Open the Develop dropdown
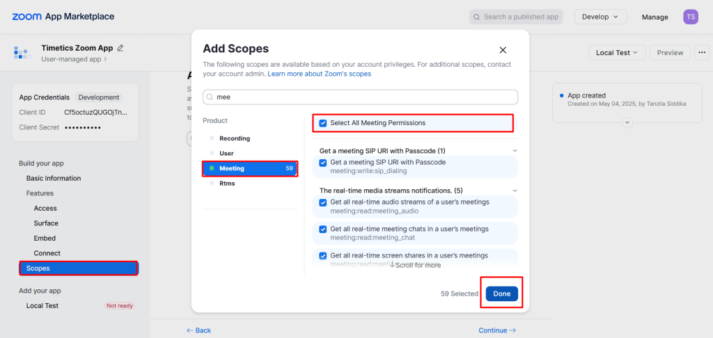Screen dimensions: 713x338 (600, 17)
